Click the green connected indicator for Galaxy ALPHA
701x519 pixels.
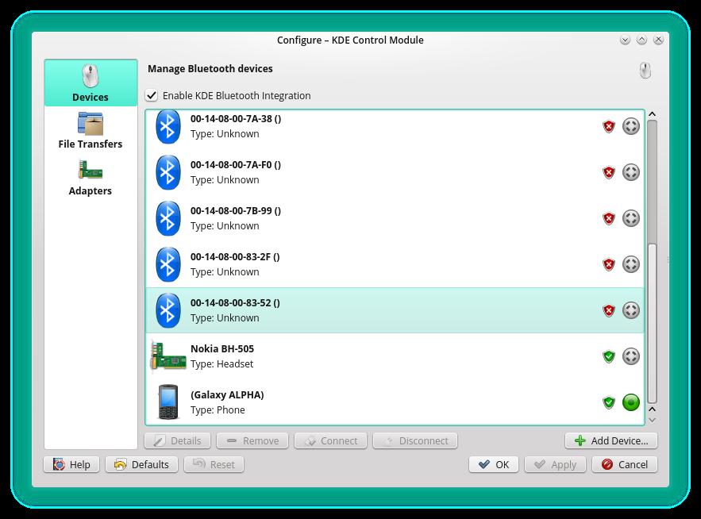click(x=630, y=402)
